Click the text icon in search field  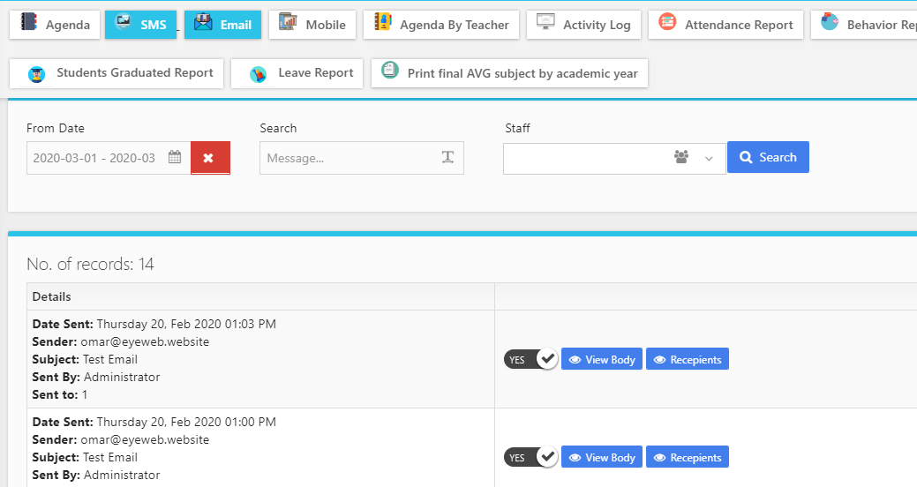coord(447,157)
